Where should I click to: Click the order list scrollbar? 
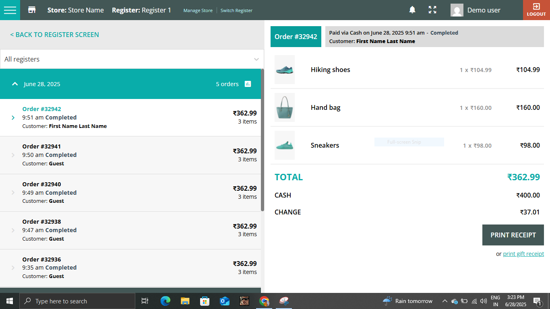point(263,141)
